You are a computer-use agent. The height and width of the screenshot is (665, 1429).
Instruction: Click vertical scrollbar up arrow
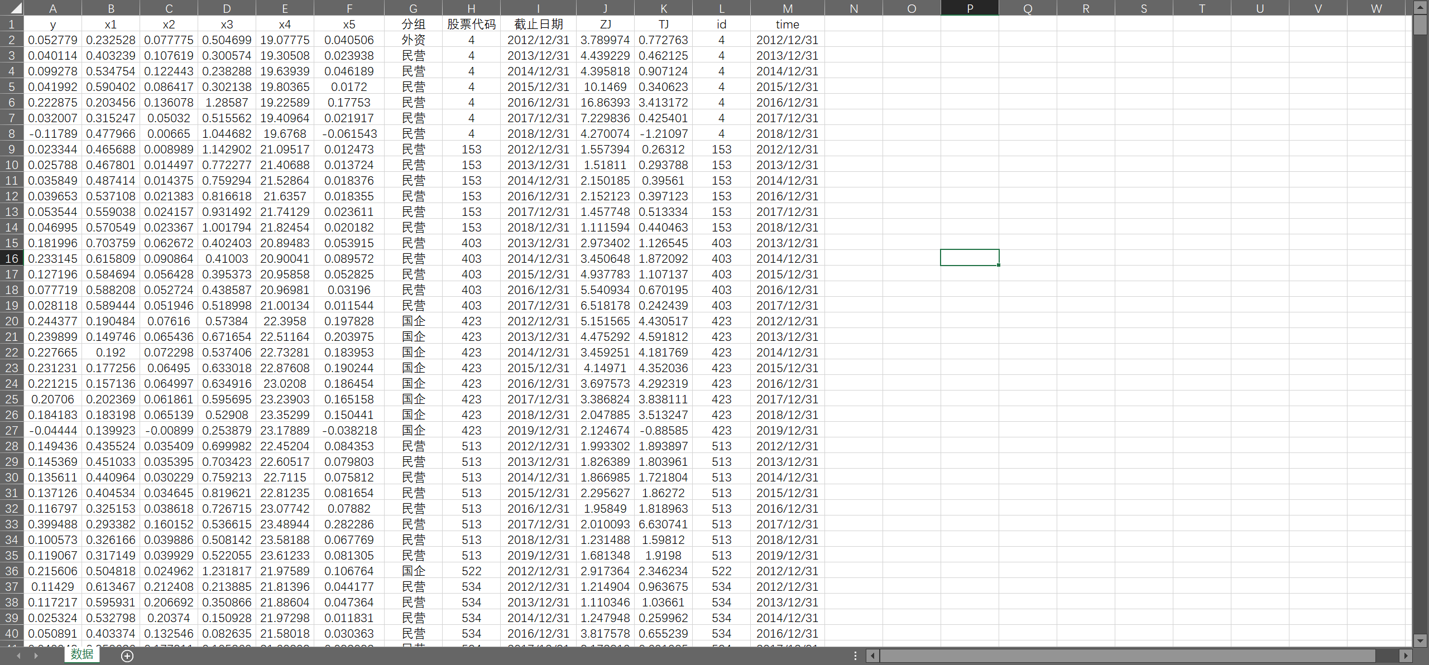1420,7
